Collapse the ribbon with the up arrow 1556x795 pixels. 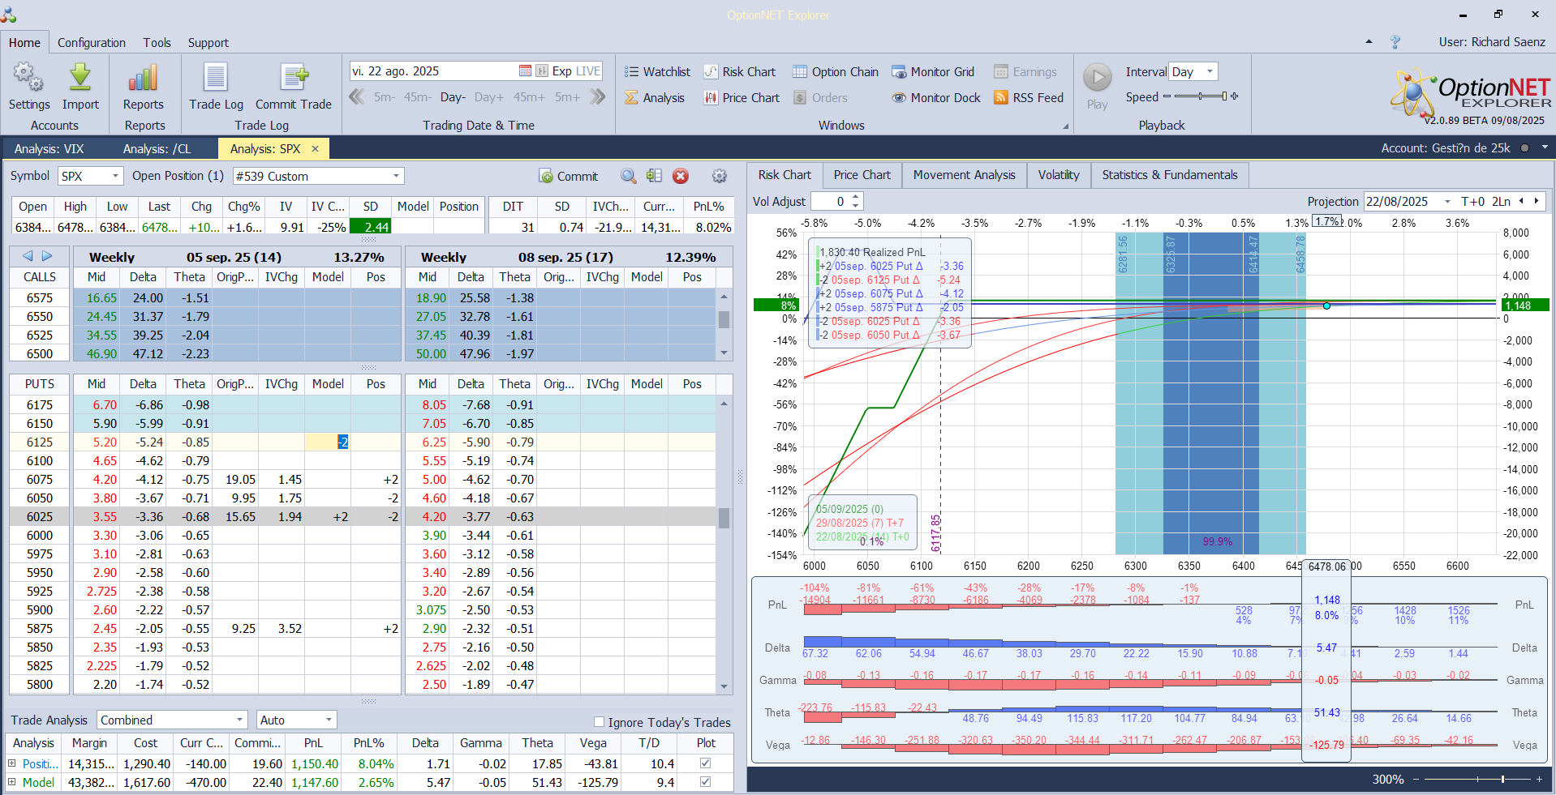click(1369, 42)
